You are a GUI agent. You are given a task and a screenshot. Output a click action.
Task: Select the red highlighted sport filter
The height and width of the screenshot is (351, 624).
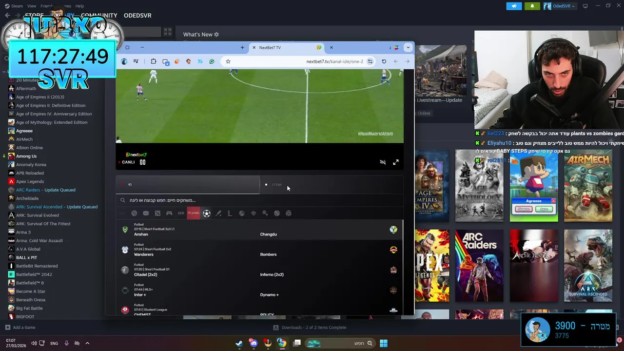pyautogui.click(x=194, y=213)
